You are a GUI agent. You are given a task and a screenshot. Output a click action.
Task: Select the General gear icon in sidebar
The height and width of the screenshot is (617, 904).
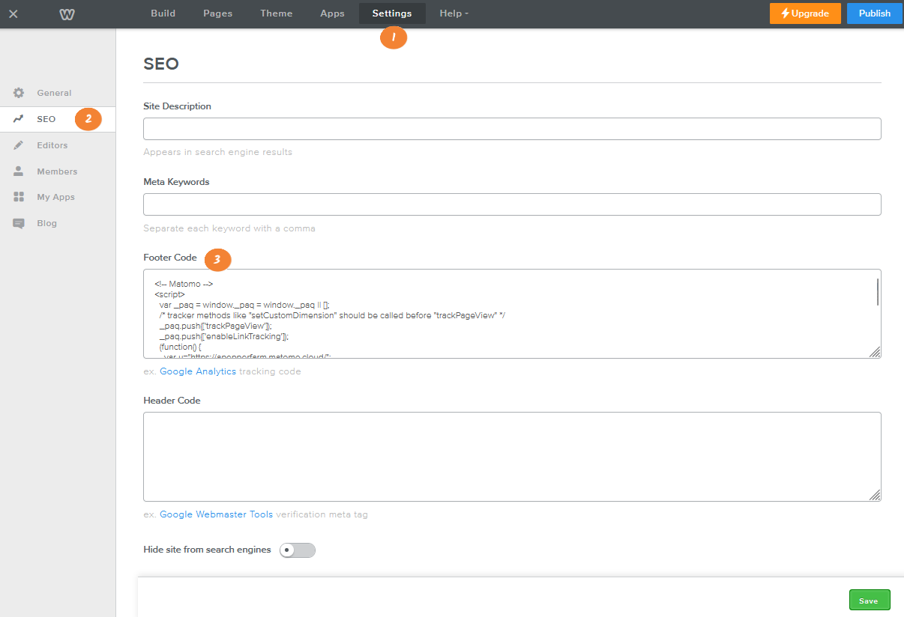tap(19, 93)
